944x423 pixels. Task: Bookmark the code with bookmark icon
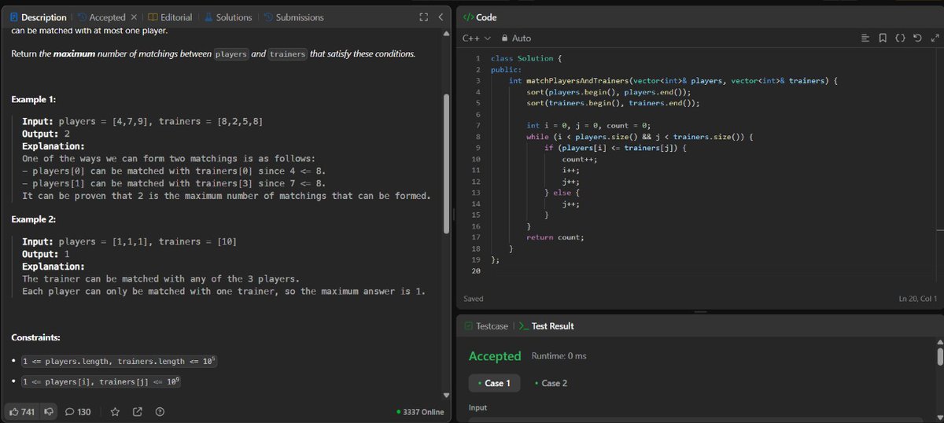click(x=883, y=38)
